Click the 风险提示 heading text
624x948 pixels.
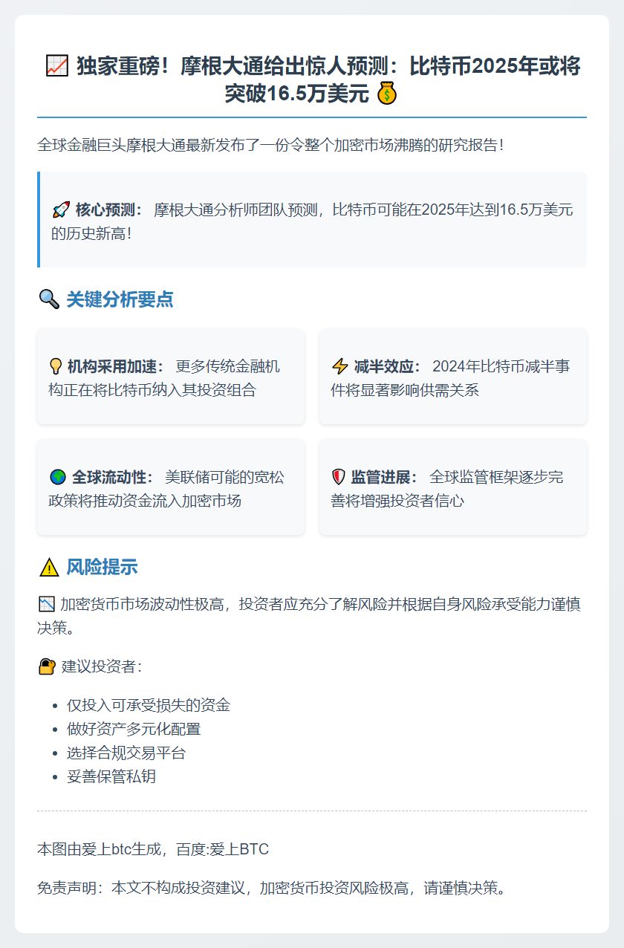point(102,568)
